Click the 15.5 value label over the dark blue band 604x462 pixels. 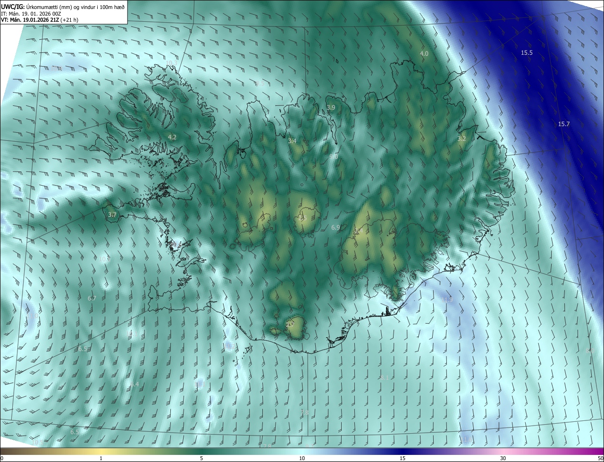[x=527, y=52]
